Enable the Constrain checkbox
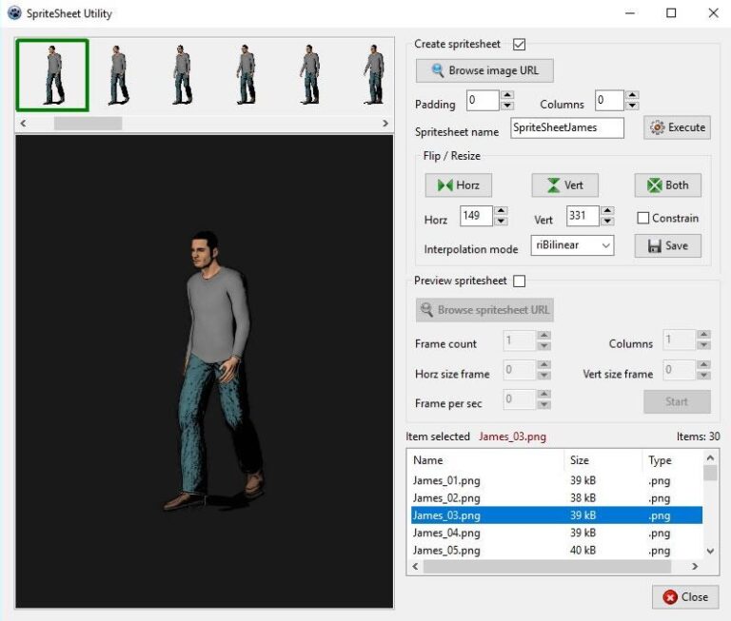Screen dimensions: 731x621 click(x=642, y=218)
